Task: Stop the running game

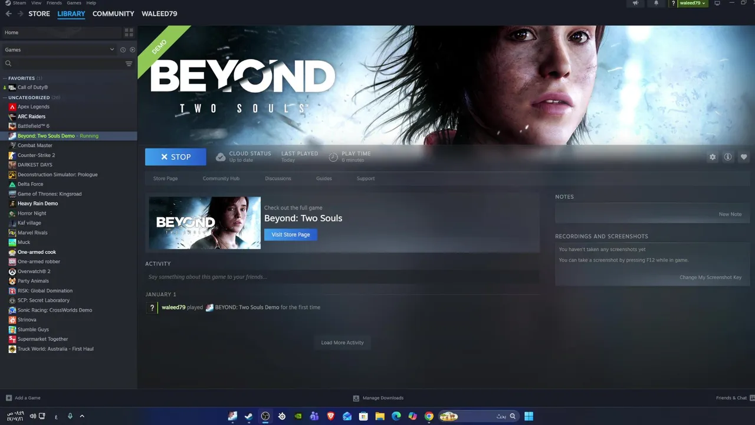Action: (x=176, y=157)
